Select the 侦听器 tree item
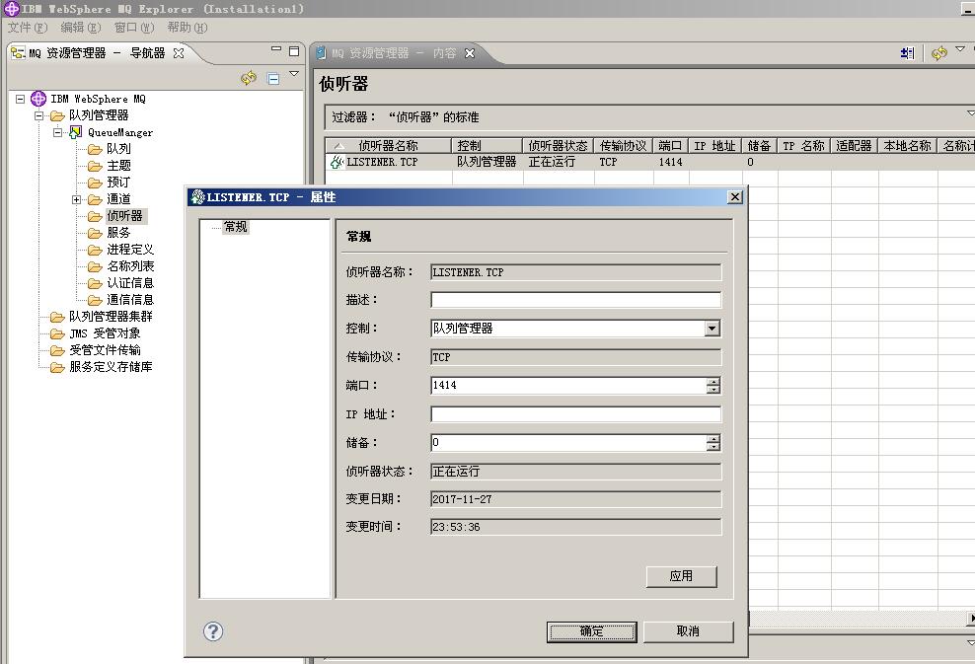The height and width of the screenshot is (664, 975). point(125,216)
